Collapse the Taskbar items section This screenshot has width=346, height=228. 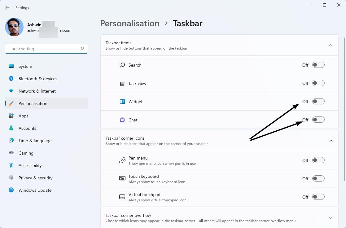click(x=331, y=45)
